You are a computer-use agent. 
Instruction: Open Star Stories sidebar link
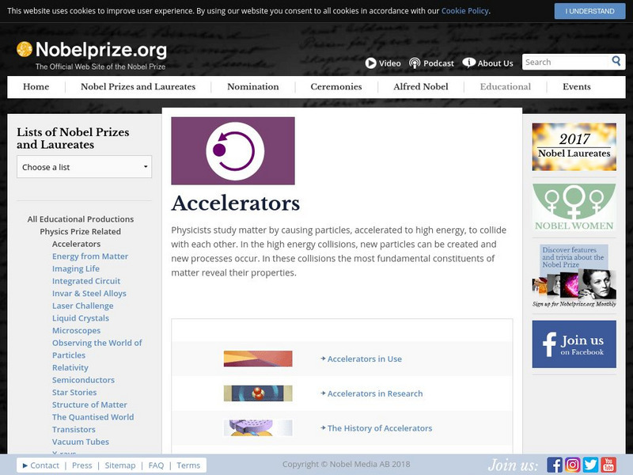(74, 392)
